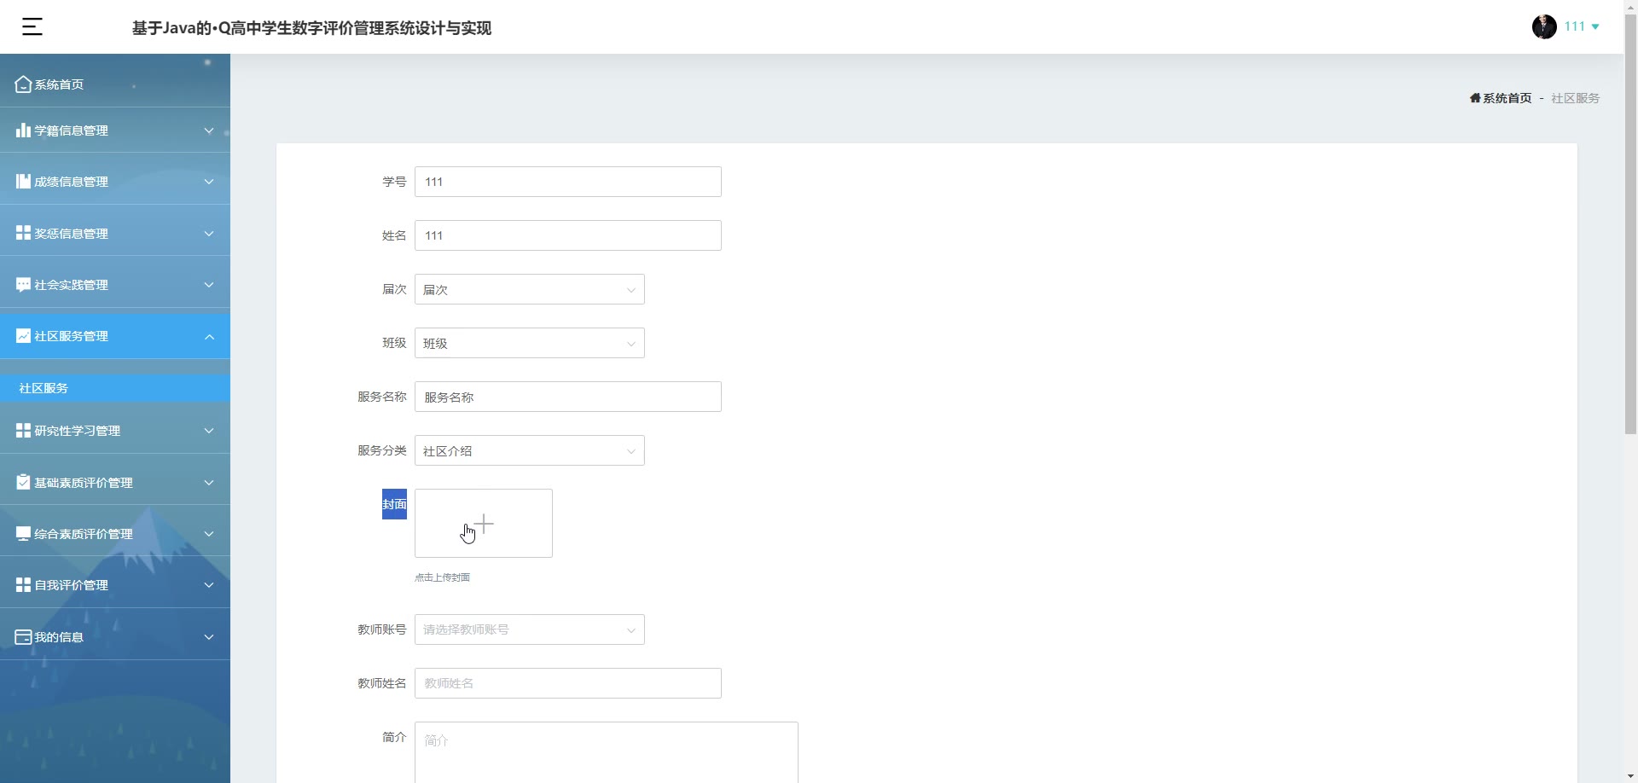
Task: Click the trend chart icon for 社区服务管理
Action: pos(23,336)
